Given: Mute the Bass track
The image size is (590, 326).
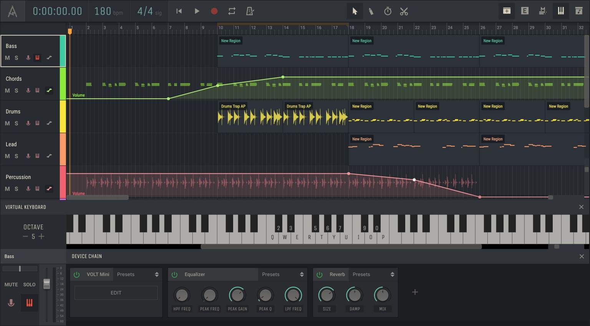Looking at the screenshot, I should pos(7,58).
